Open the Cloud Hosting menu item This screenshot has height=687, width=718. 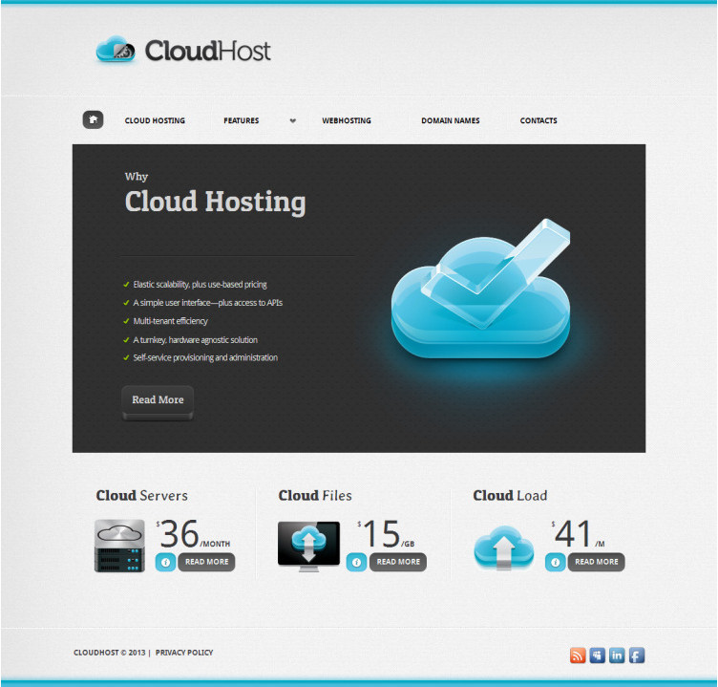(155, 120)
